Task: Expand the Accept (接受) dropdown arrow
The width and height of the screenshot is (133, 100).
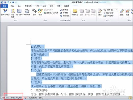Action: pyautogui.click(x=122, y=17)
